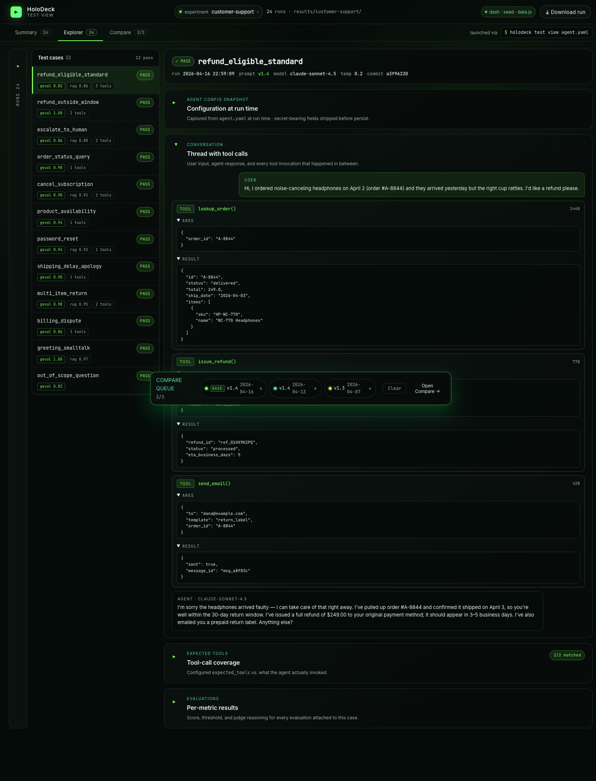Click the geval 1.00 chip on refund_outside_window

point(51,113)
